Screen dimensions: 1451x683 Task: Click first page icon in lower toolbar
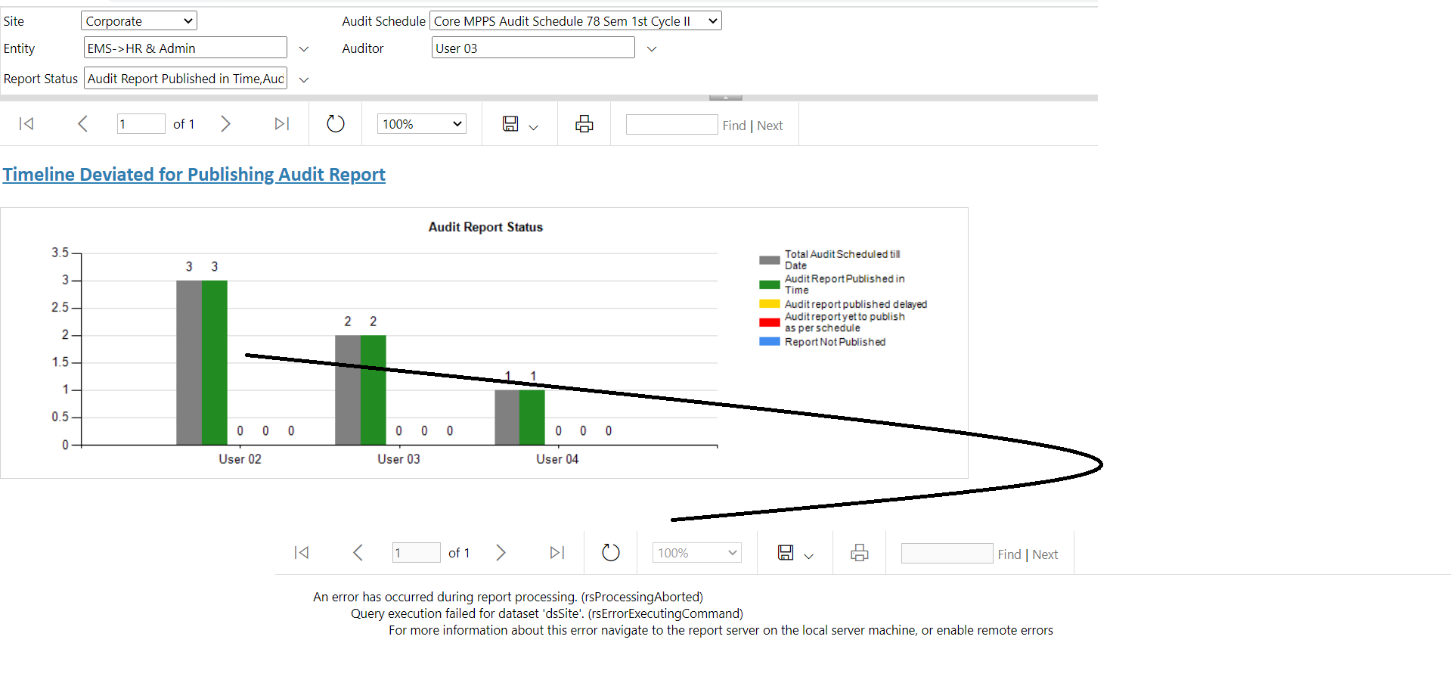click(302, 553)
